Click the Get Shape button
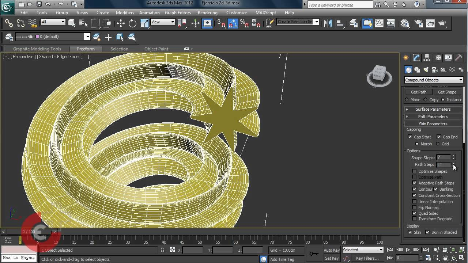468x263 pixels. (447, 92)
